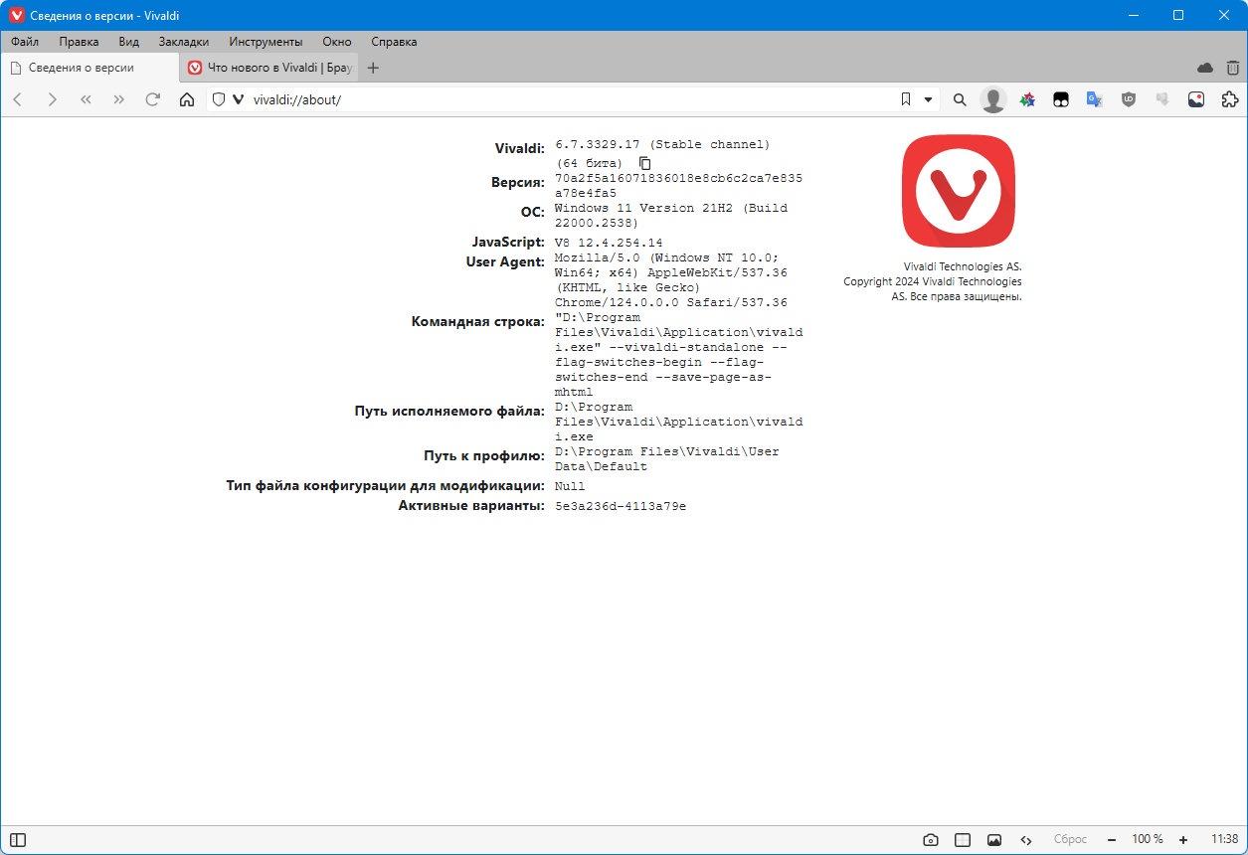Toggle image loading in status bar
This screenshot has width=1248, height=855.
(993, 840)
